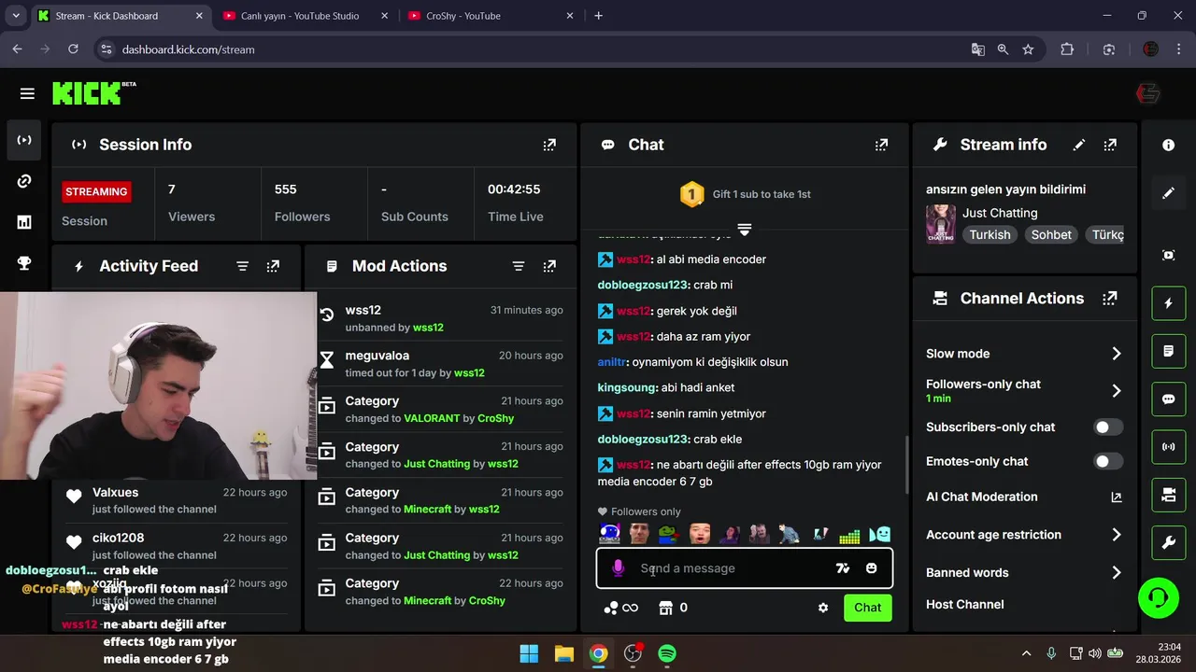Click the info icon in right sidebar
Viewport: 1196px width, 672px height.
point(1169,146)
